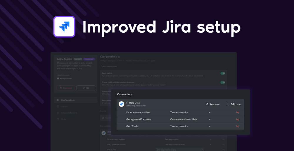This screenshot has width=294, height=151.
Task: Click the Disconnect button
Action: point(66,88)
